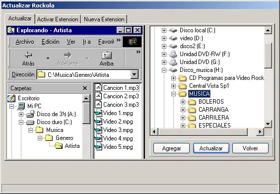Click the drive tree scroll-up arrow
Image resolution: width=280 pixels, height=194 pixels.
268,30
